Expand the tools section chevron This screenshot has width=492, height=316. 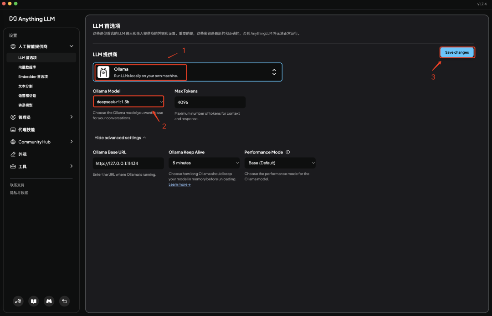72,166
